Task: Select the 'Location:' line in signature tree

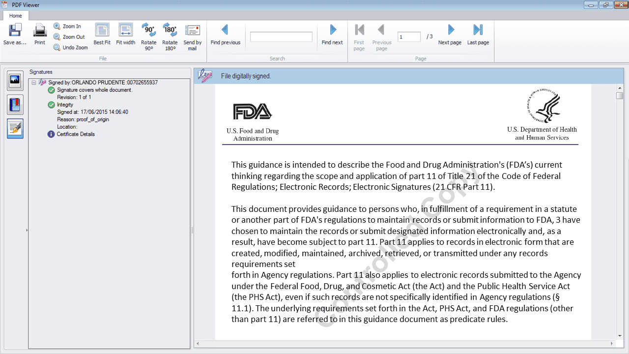Action: (x=67, y=127)
